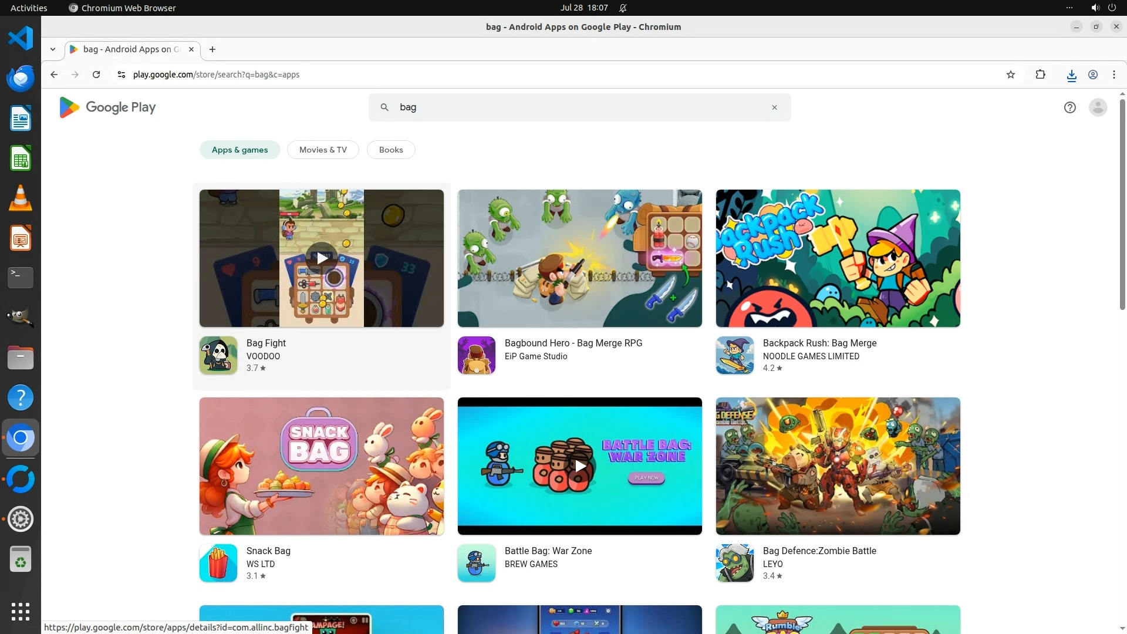Play the Battle Bag: War Zone video
This screenshot has height=634, width=1127.
tap(580, 466)
